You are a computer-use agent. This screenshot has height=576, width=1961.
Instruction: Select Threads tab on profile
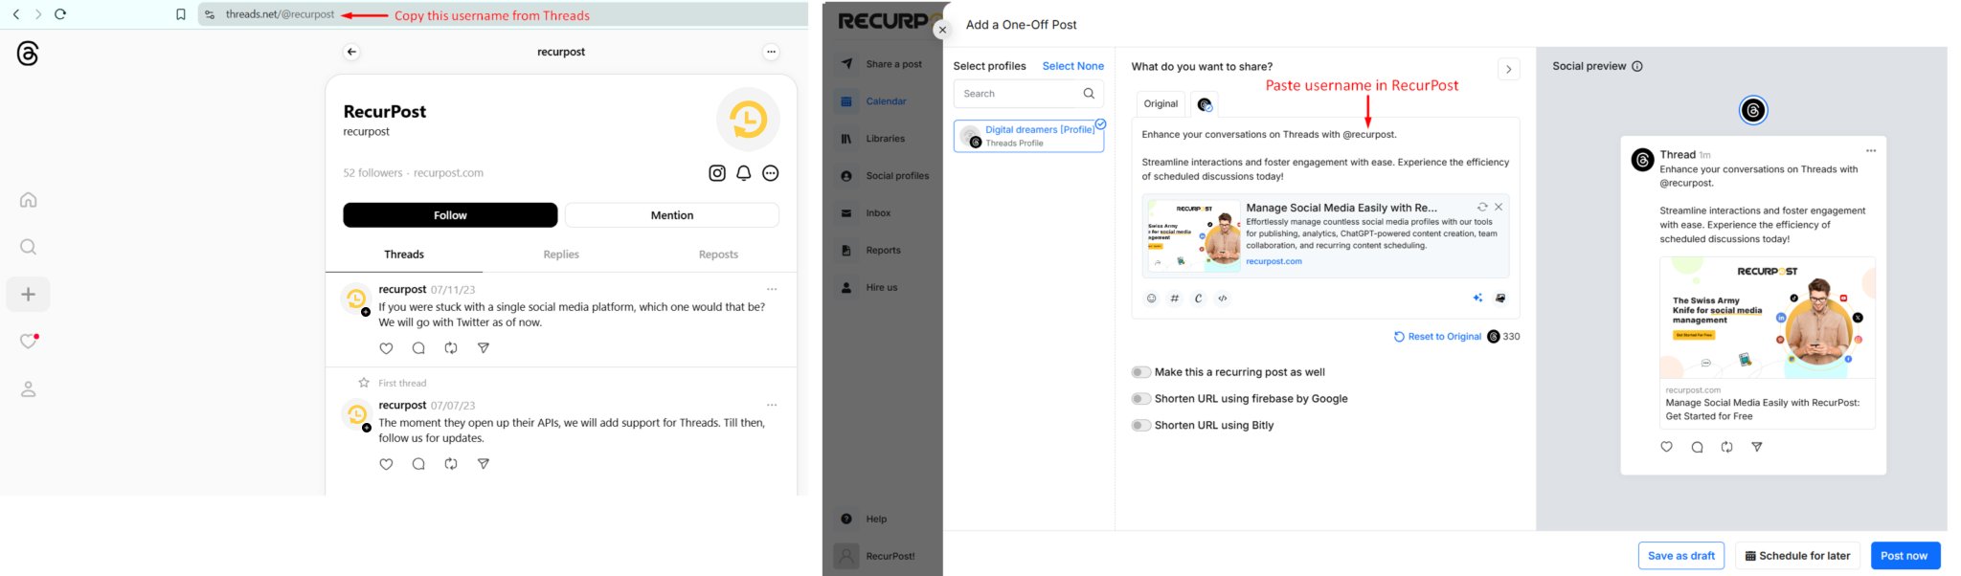[x=404, y=255]
